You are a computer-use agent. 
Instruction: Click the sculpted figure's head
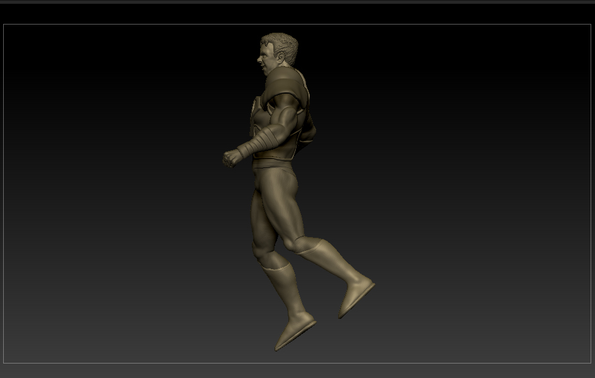pos(278,53)
